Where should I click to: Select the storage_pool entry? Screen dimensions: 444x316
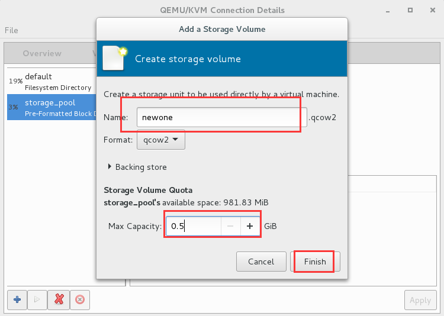point(52,107)
